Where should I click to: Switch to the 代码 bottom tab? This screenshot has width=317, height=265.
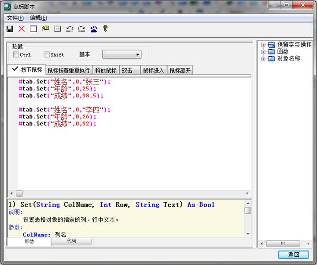[x=71, y=241]
